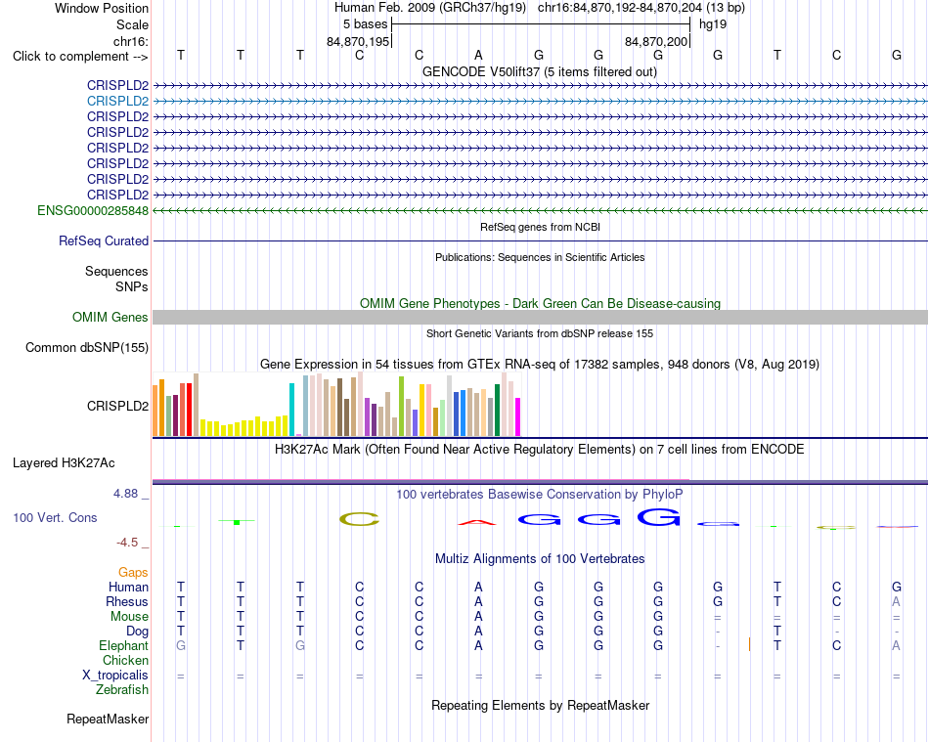Click position text "chr16:84,870,192-84,870,204 (13 bp)"

(641, 8)
